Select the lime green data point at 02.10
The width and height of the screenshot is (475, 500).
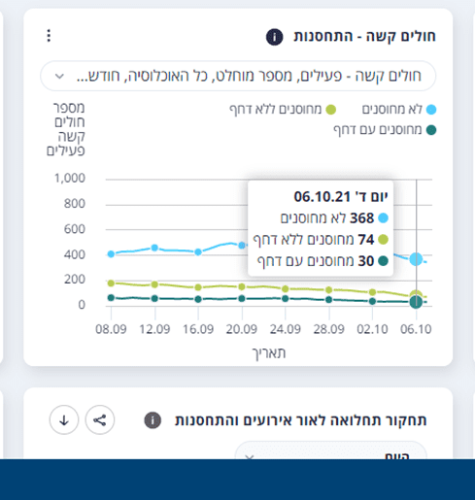372,292
